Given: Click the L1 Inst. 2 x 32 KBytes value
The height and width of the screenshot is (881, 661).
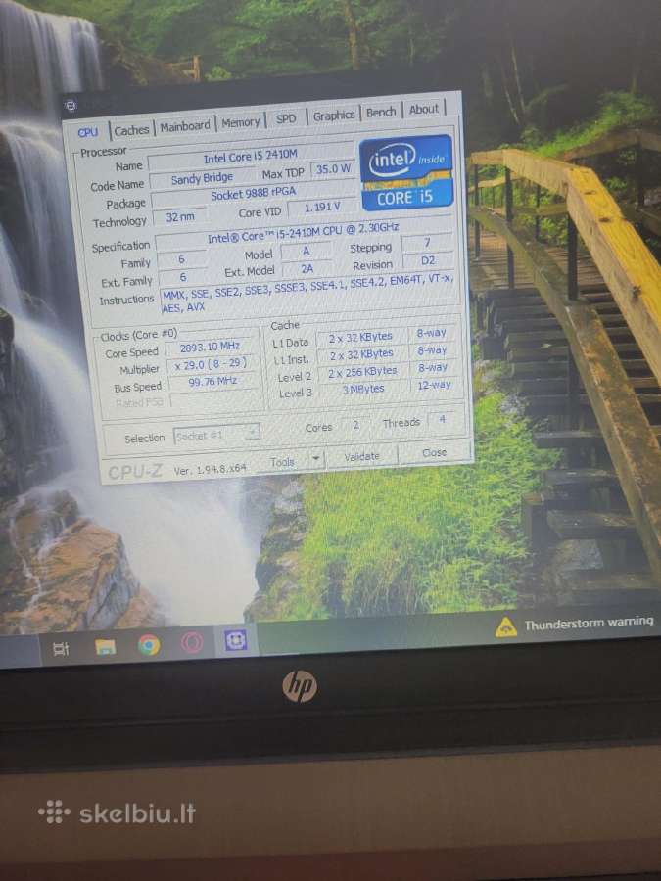Looking at the screenshot, I should click(x=360, y=355).
